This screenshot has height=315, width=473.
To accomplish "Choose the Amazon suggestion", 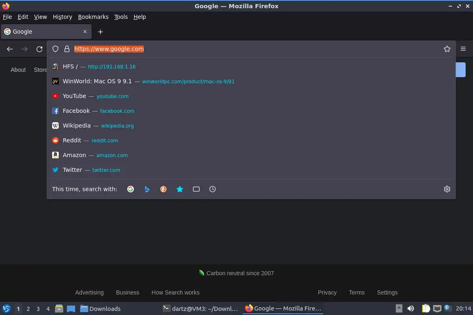I will pos(251,155).
